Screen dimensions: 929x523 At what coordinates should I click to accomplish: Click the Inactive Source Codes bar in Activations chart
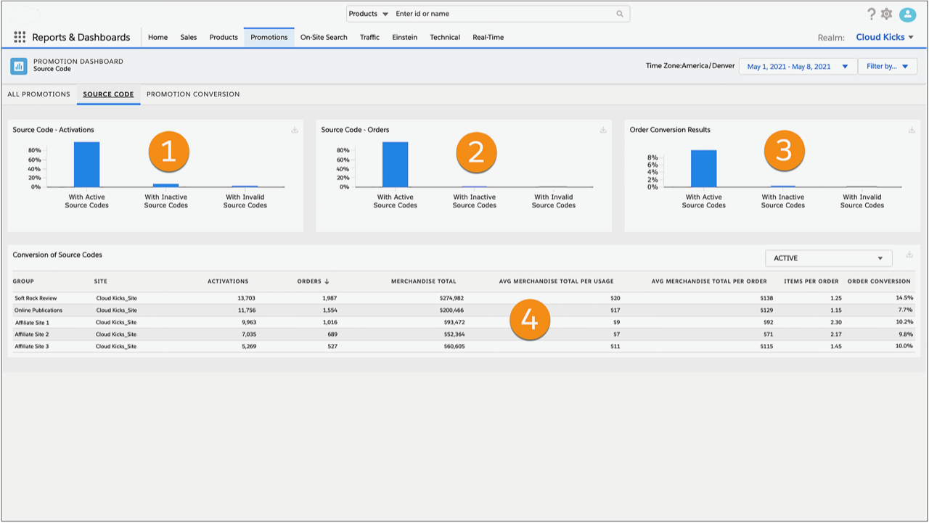pos(165,185)
